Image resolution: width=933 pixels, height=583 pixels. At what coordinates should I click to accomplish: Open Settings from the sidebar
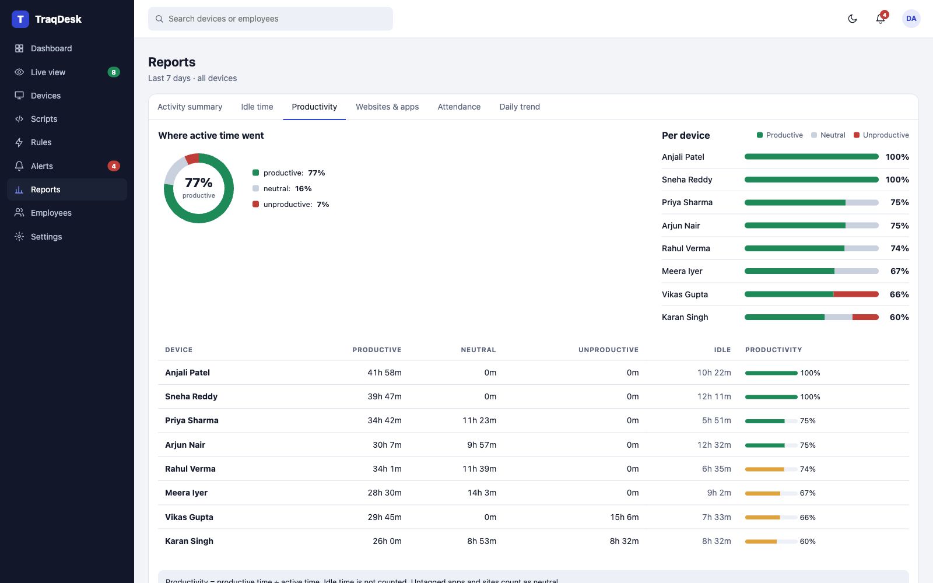point(67,237)
